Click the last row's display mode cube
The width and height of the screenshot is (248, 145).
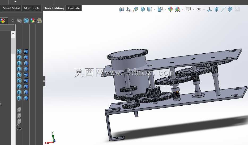click(x=19, y=98)
